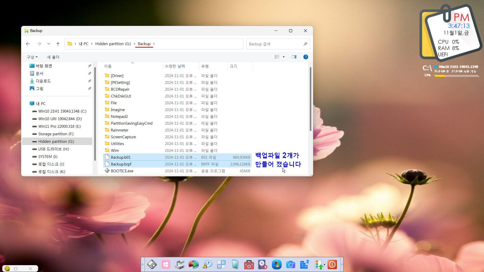Image resolution: width=484 pixels, height=272 pixels.
Task: Select 내 PC in navigation tree
Action: pyautogui.click(x=41, y=104)
